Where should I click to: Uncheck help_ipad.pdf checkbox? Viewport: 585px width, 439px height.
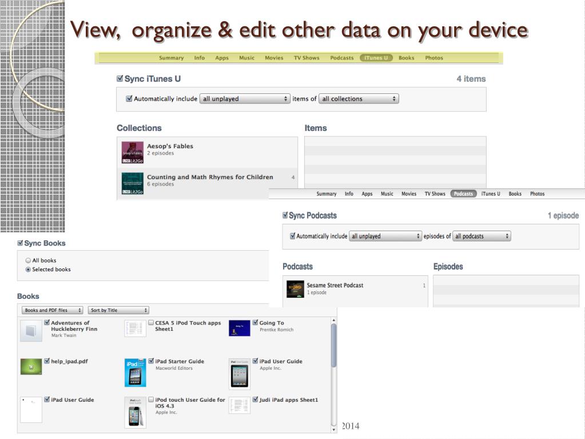(x=47, y=361)
